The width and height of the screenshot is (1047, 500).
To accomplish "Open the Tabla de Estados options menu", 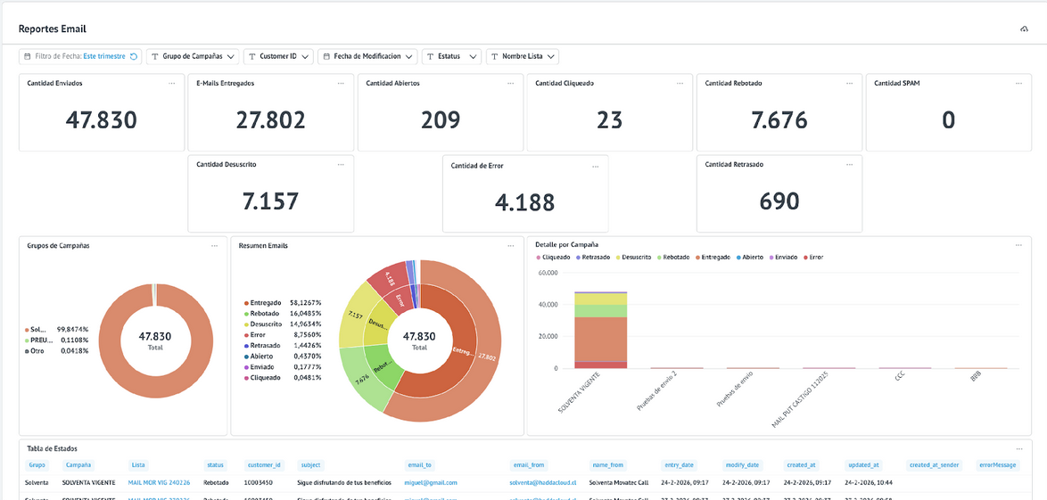I will 1018,448.
